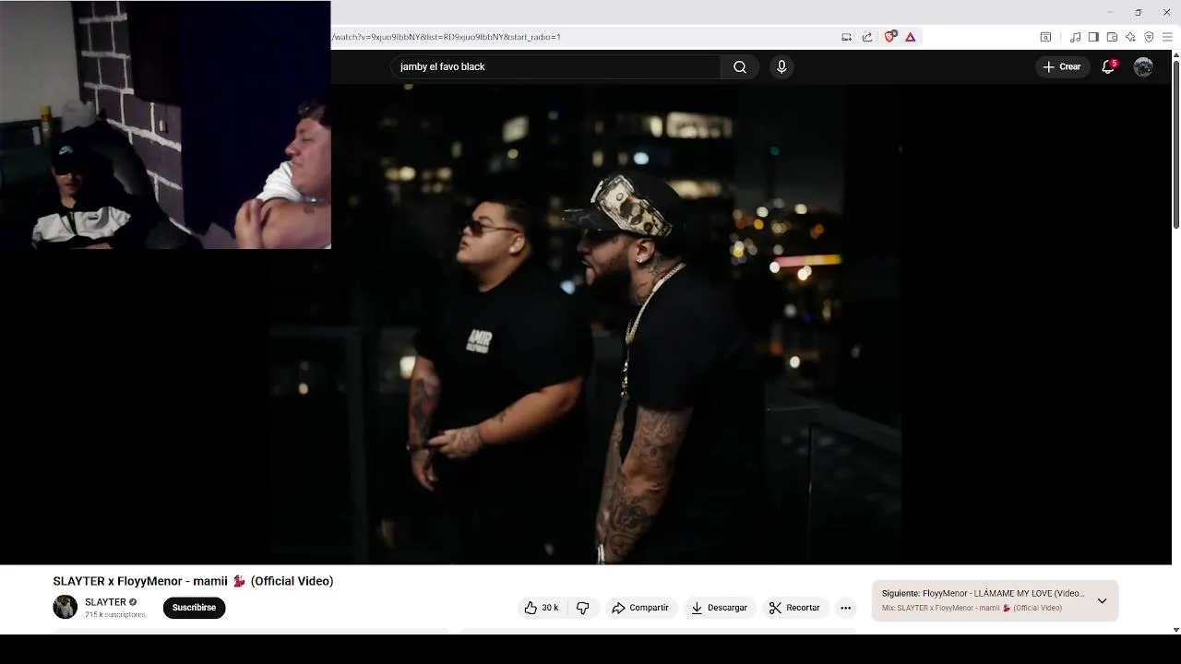
Task: Click the Crear button
Action: point(1061,66)
